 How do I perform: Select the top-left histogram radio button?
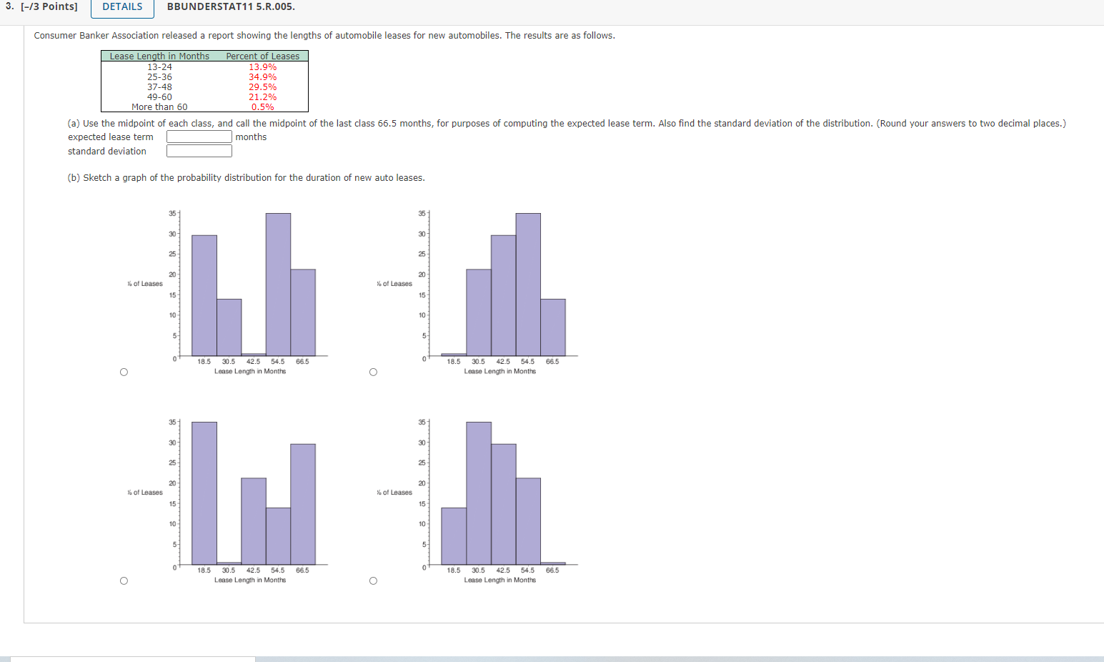point(123,371)
